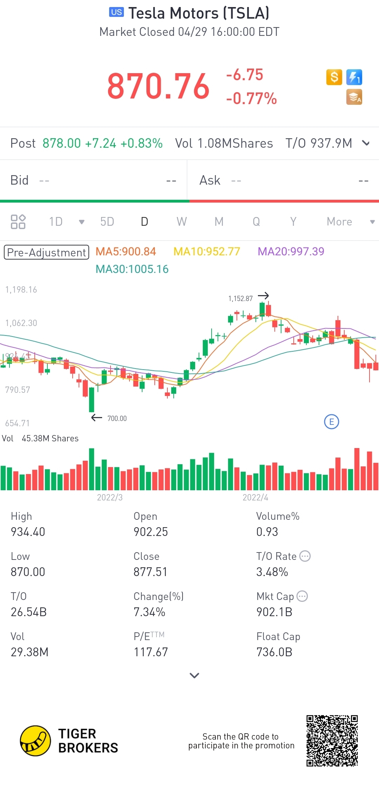The height and width of the screenshot is (792, 379).
Task: Tap the 2022/3 date axis label
Action: (110, 497)
